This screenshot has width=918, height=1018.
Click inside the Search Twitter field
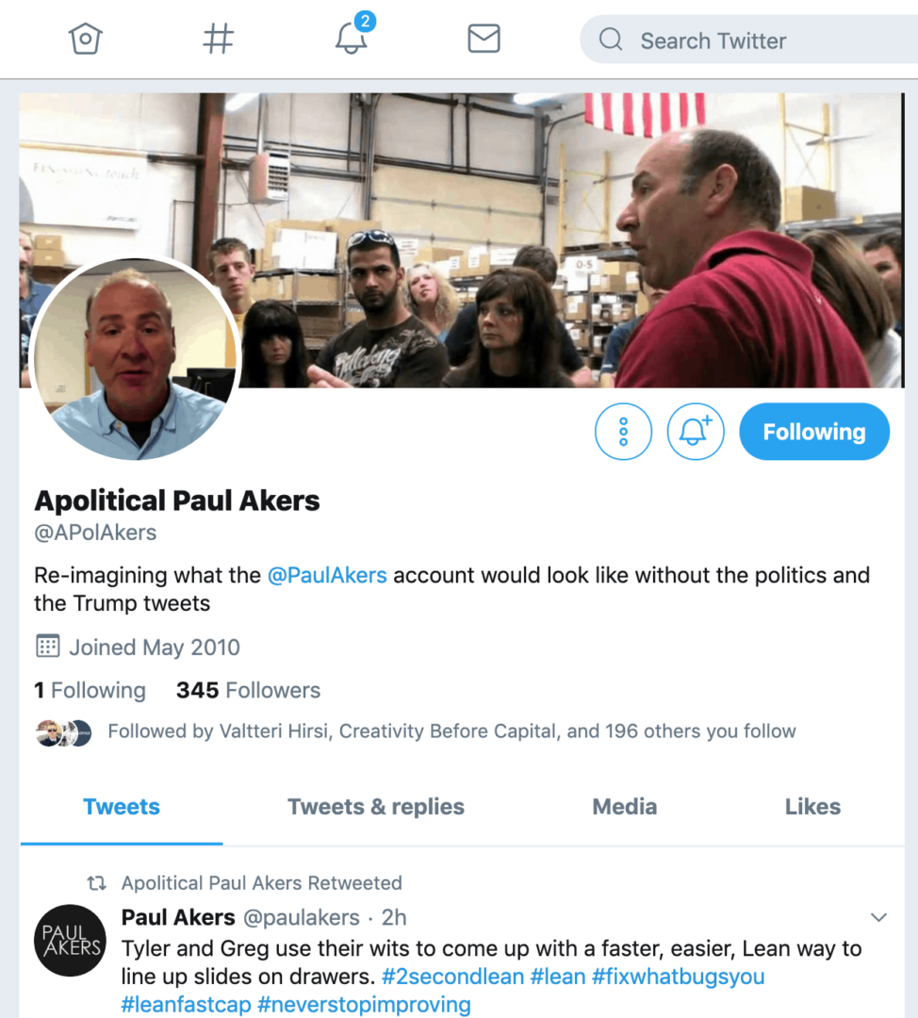coord(748,40)
